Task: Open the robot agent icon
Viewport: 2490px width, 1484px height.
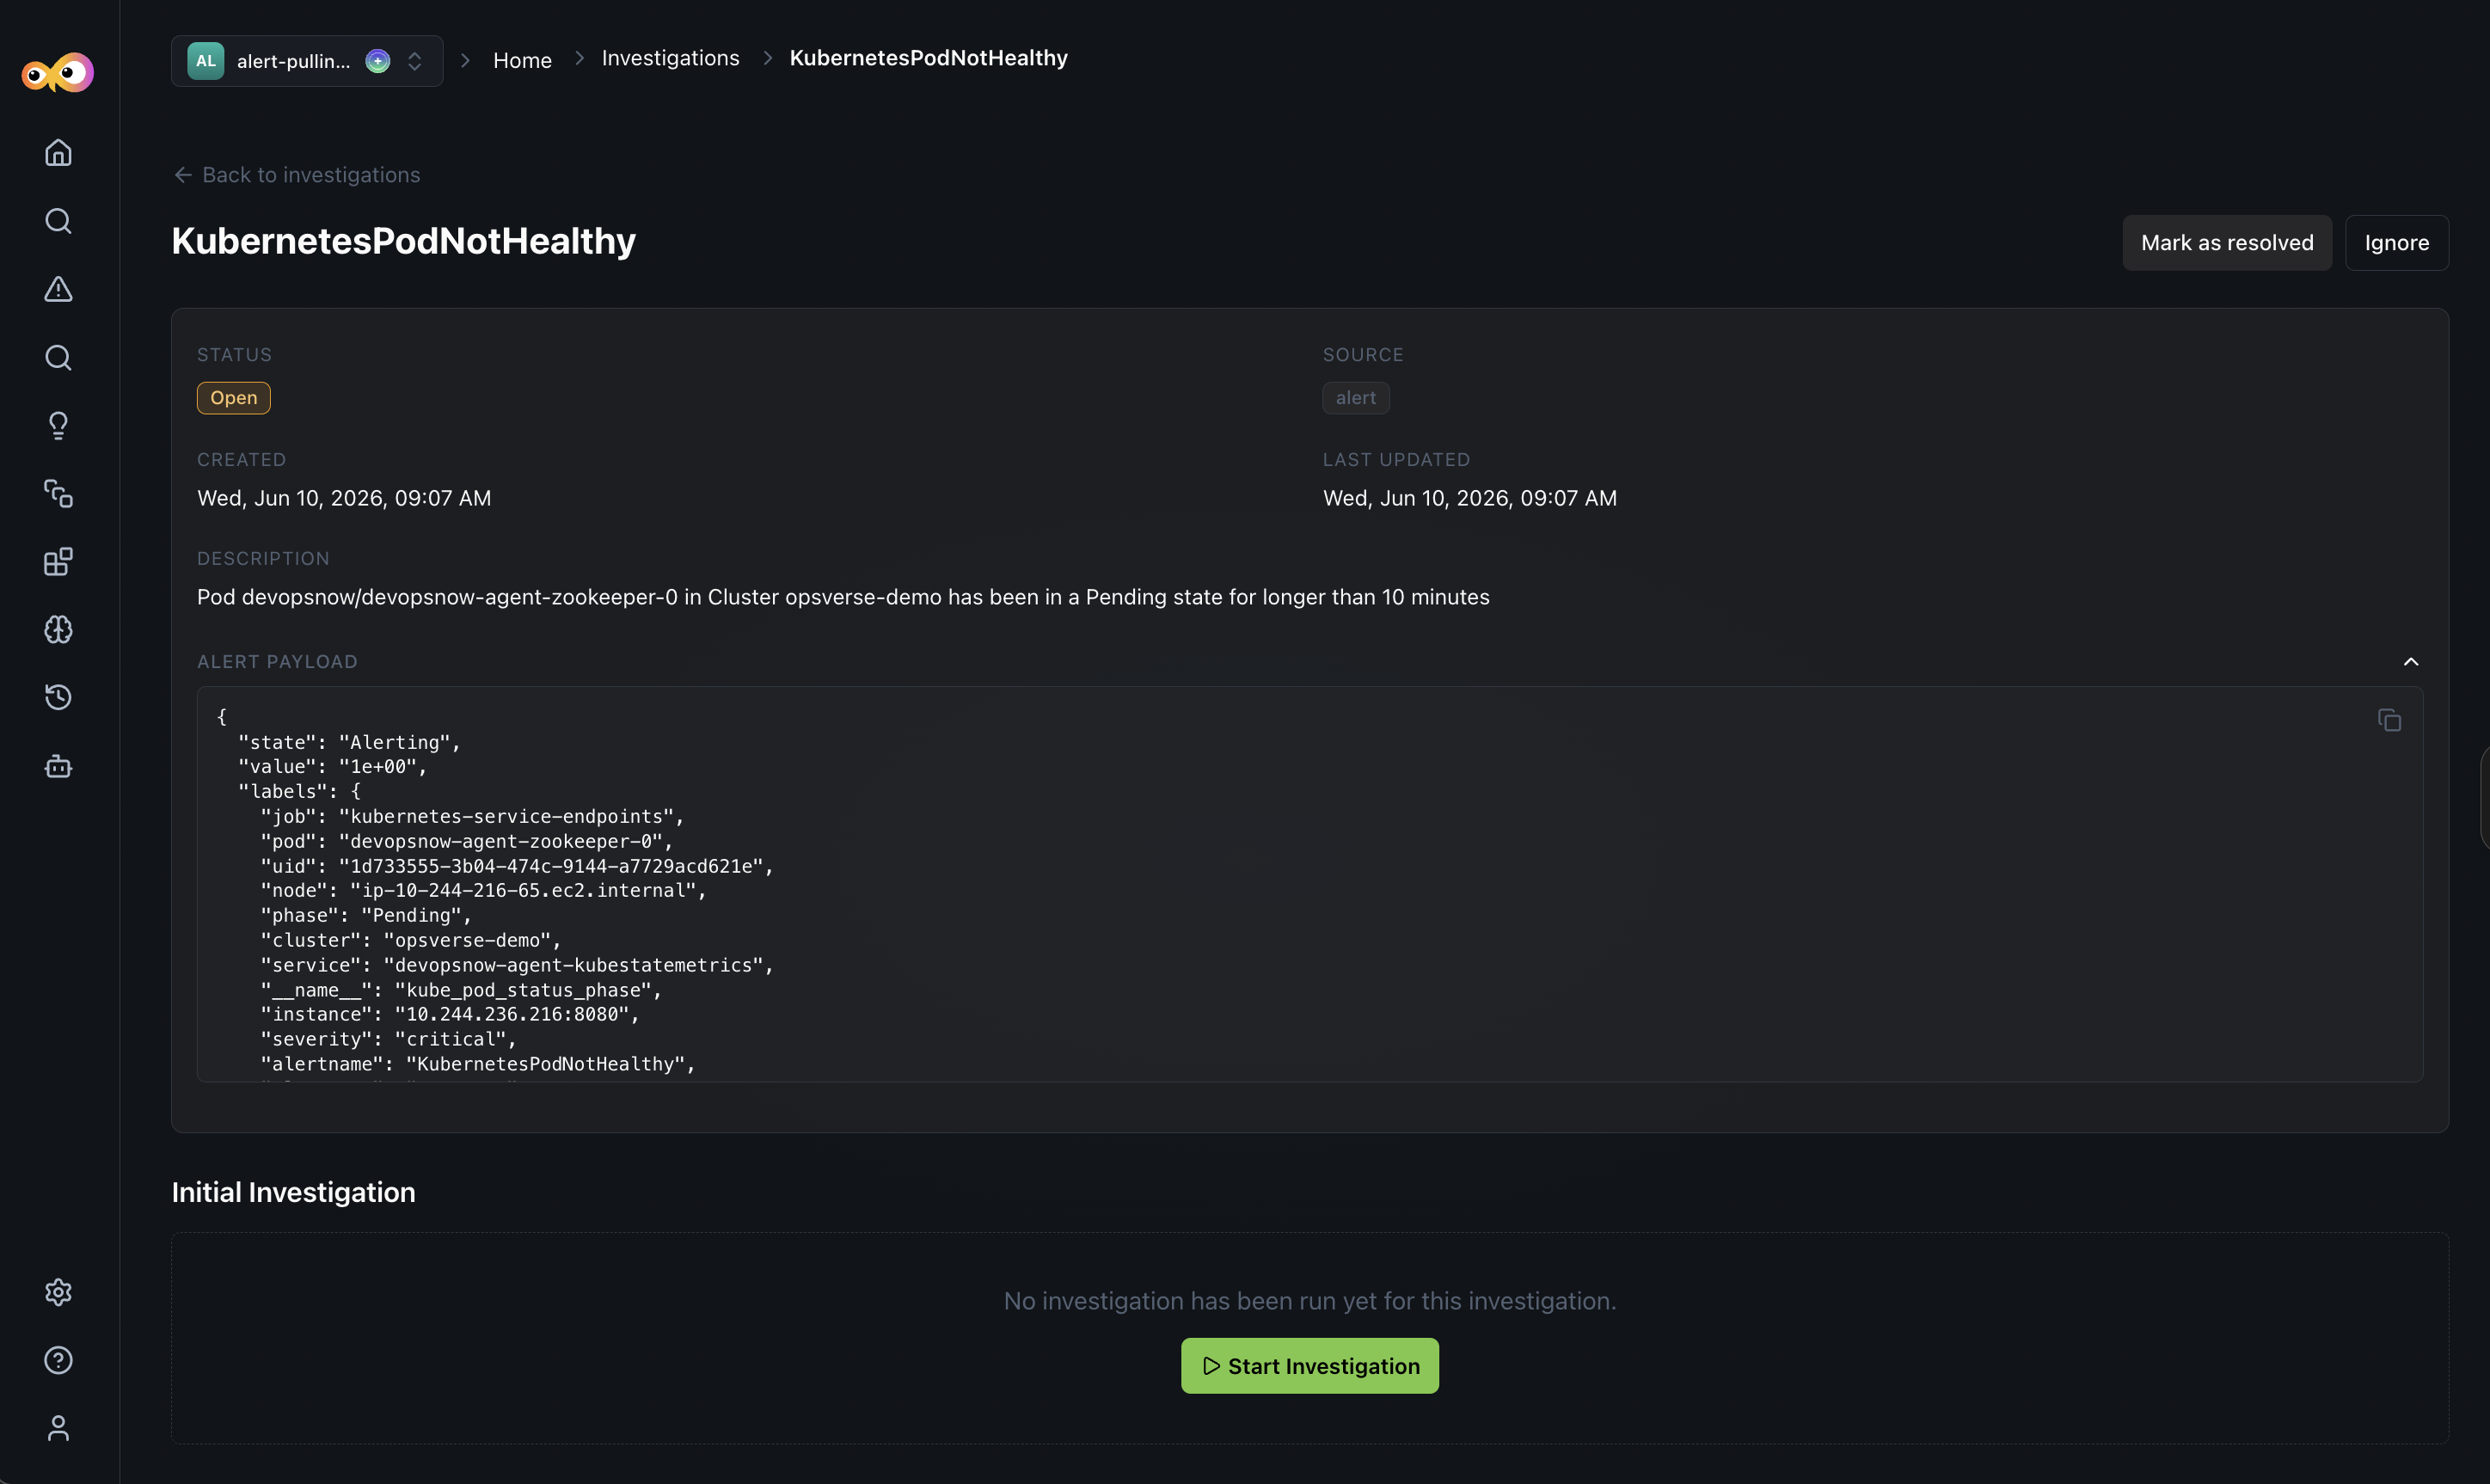Action: 58,766
